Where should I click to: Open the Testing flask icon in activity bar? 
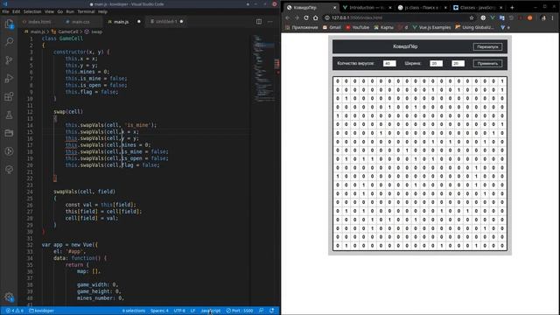click(x=9, y=115)
